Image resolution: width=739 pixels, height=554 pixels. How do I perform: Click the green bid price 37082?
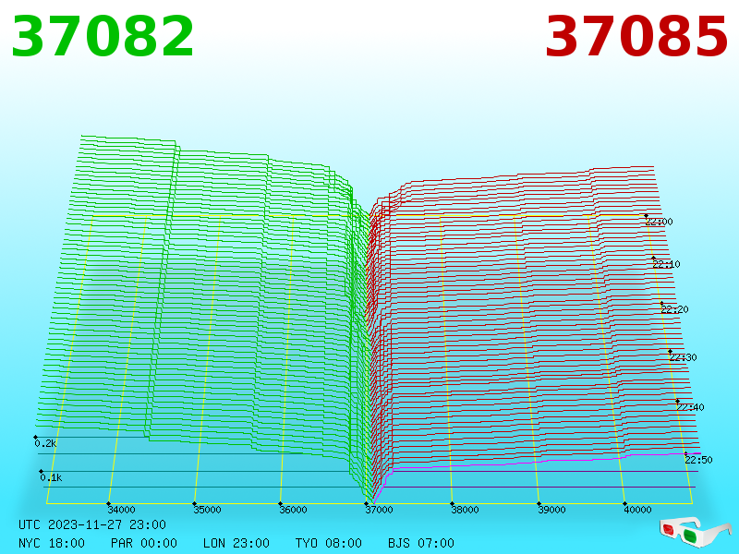pyautogui.click(x=103, y=37)
